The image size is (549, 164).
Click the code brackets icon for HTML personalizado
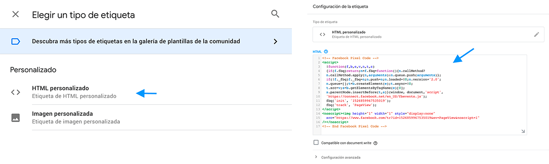[16, 92]
